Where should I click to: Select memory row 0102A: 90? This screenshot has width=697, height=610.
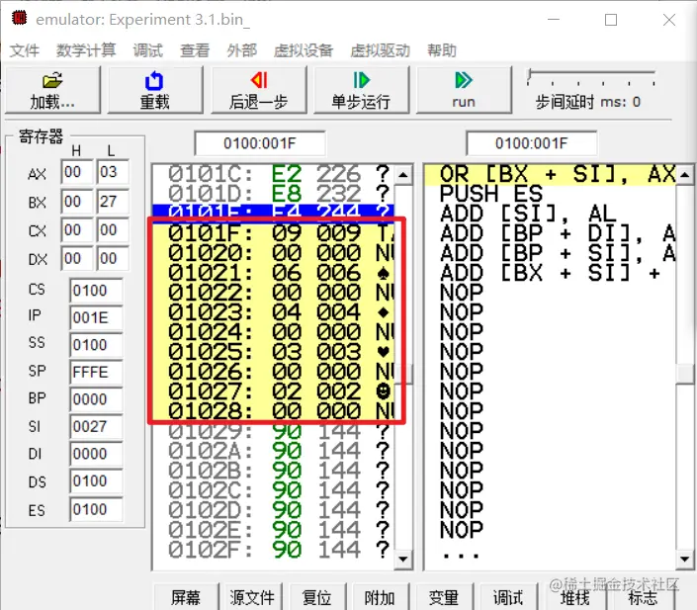coord(273,451)
